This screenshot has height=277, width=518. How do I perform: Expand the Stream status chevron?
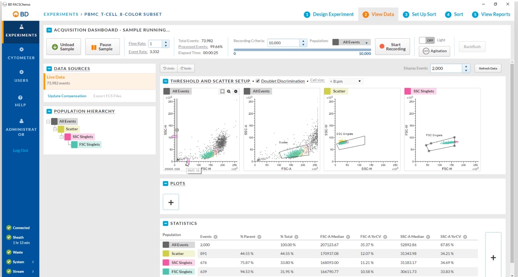click(33, 272)
